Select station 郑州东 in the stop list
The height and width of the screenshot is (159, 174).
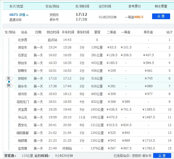click(x=22, y=94)
